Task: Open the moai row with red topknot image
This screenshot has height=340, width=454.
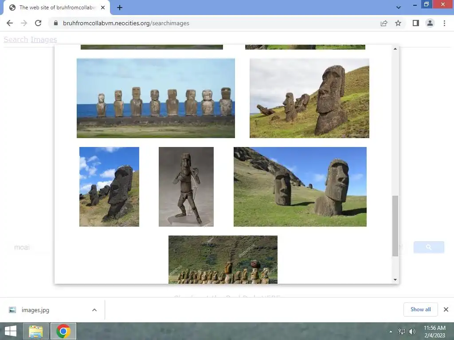Action: click(223, 259)
